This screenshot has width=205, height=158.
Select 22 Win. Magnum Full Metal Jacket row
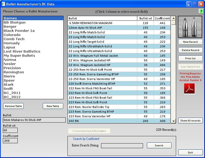pyautogui.click(x=119, y=56)
